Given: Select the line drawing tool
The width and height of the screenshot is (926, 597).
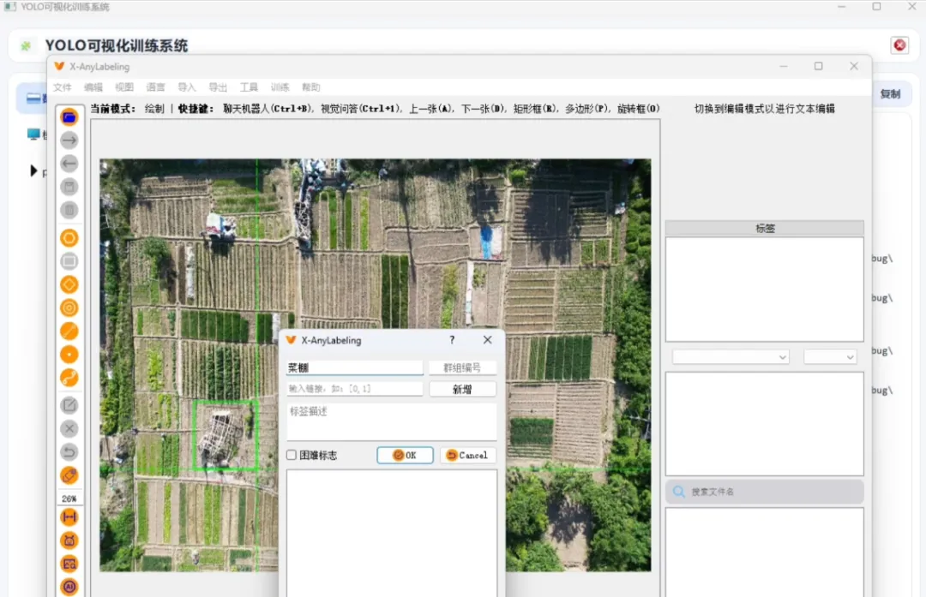Looking at the screenshot, I should pos(69,331).
